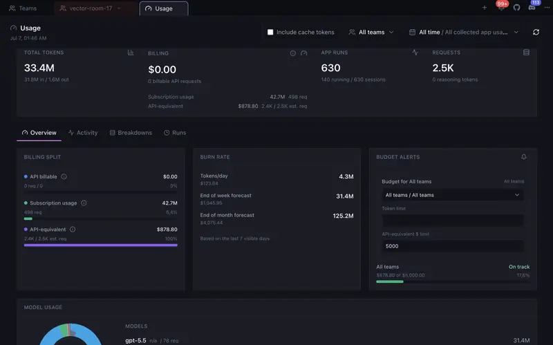553x345 pixels.
Task: Click the 'Budget for All teams' label
Action: click(x=406, y=181)
